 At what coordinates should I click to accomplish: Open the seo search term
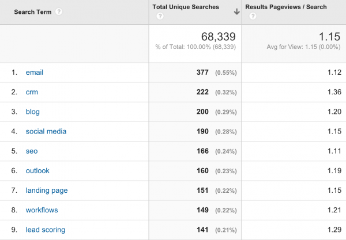(x=32, y=151)
